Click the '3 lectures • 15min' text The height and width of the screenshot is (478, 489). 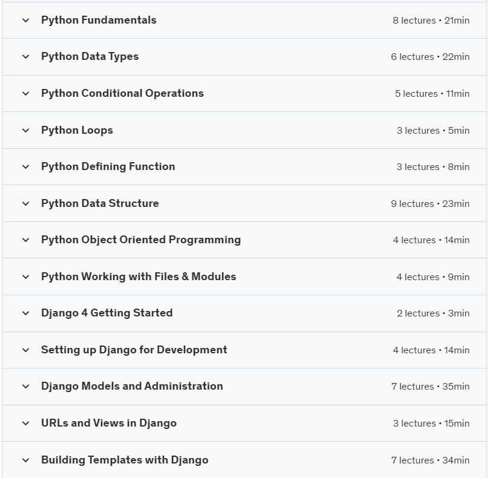point(431,424)
